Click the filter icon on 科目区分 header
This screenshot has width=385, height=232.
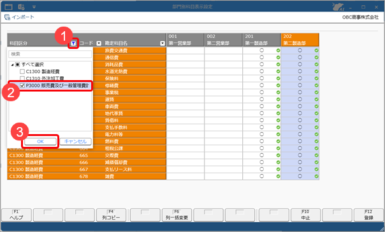pos(73,43)
